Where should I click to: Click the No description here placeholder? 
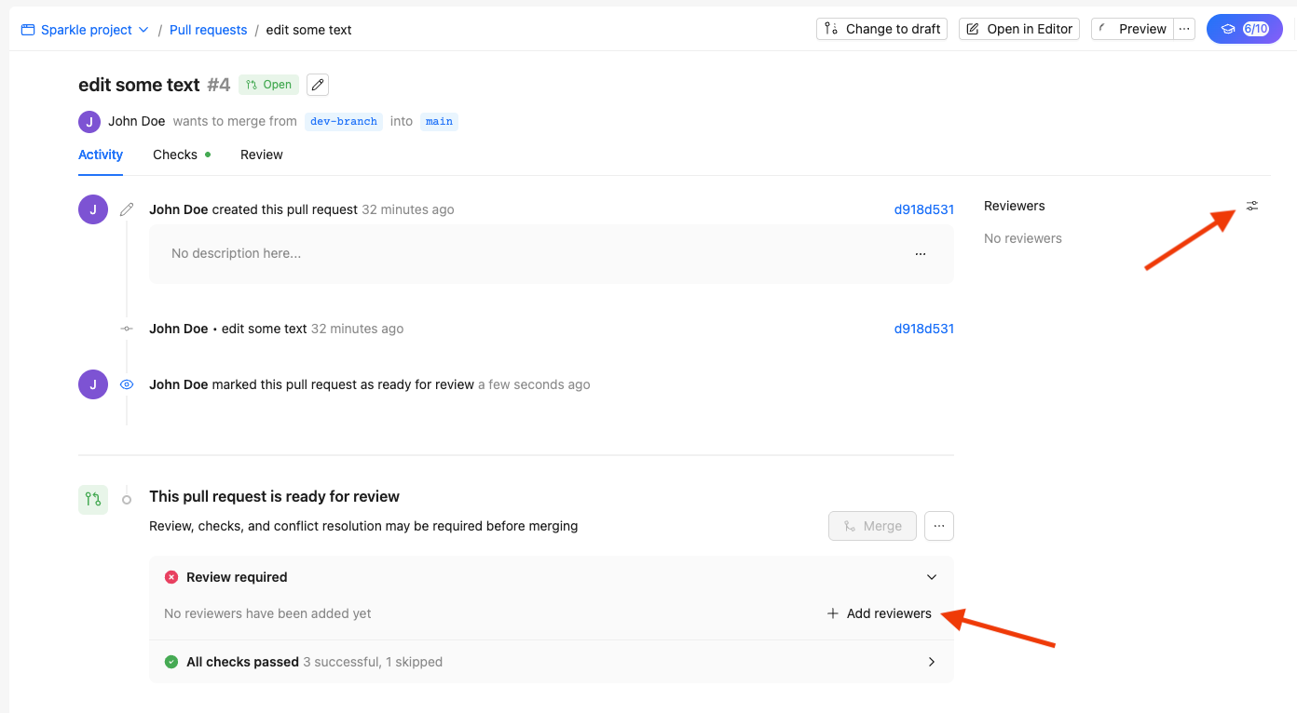[237, 253]
